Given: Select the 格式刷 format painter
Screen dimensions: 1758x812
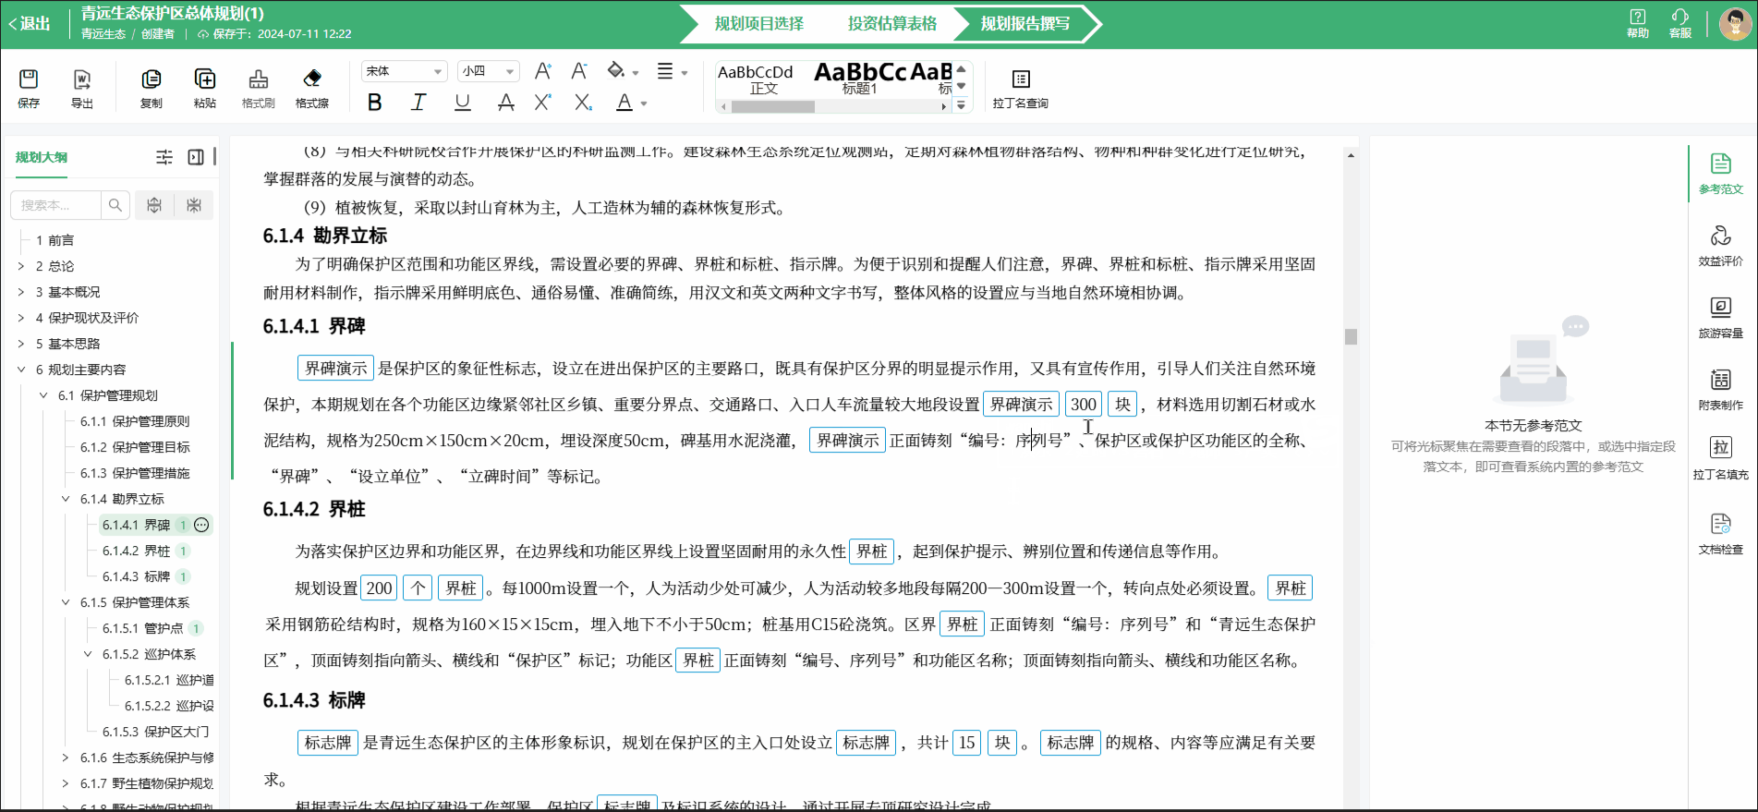Looking at the screenshot, I should [259, 79].
